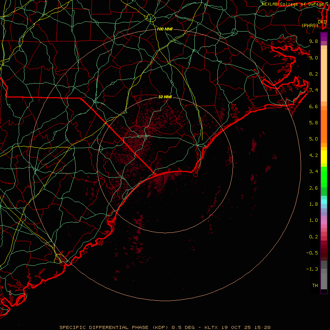Click the '5.8' value on the color scale
The height and width of the screenshot is (330, 330).
pyautogui.click(x=313, y=123)
